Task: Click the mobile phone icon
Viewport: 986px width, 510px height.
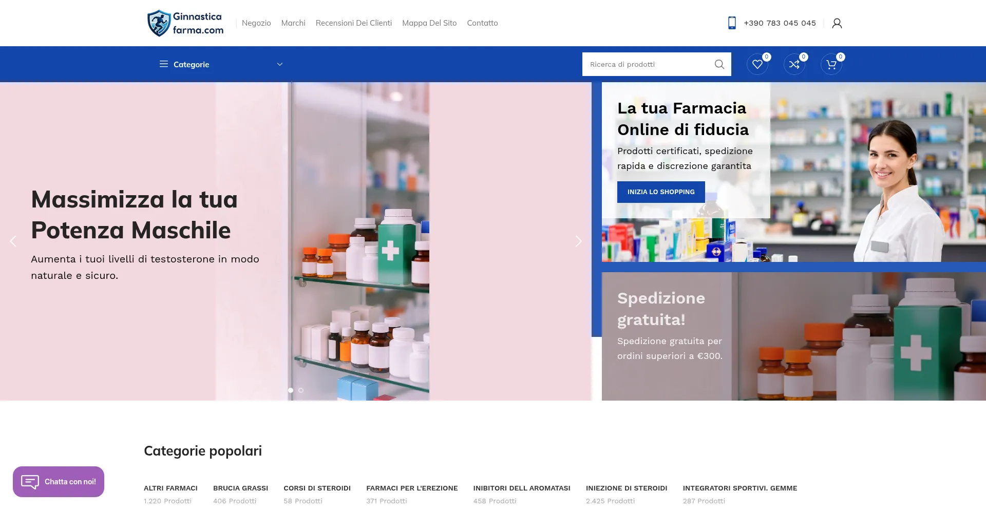Action: coord(732,23)
